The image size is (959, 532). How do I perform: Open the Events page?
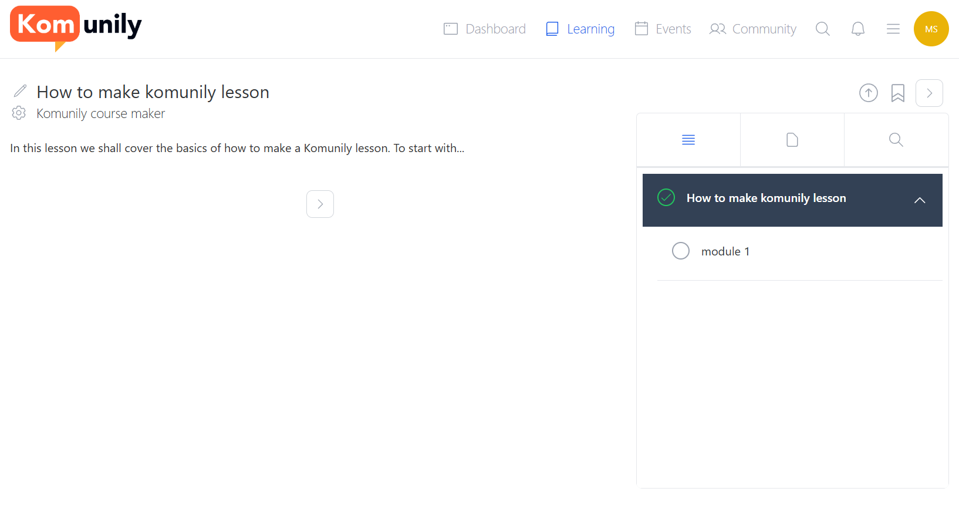(x=663, y=29)
